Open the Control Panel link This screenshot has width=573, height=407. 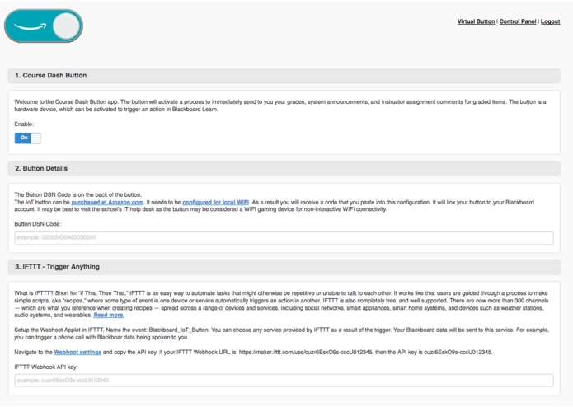point(518,21)
